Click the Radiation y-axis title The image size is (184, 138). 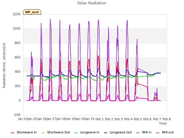click(x=4, y=65)
